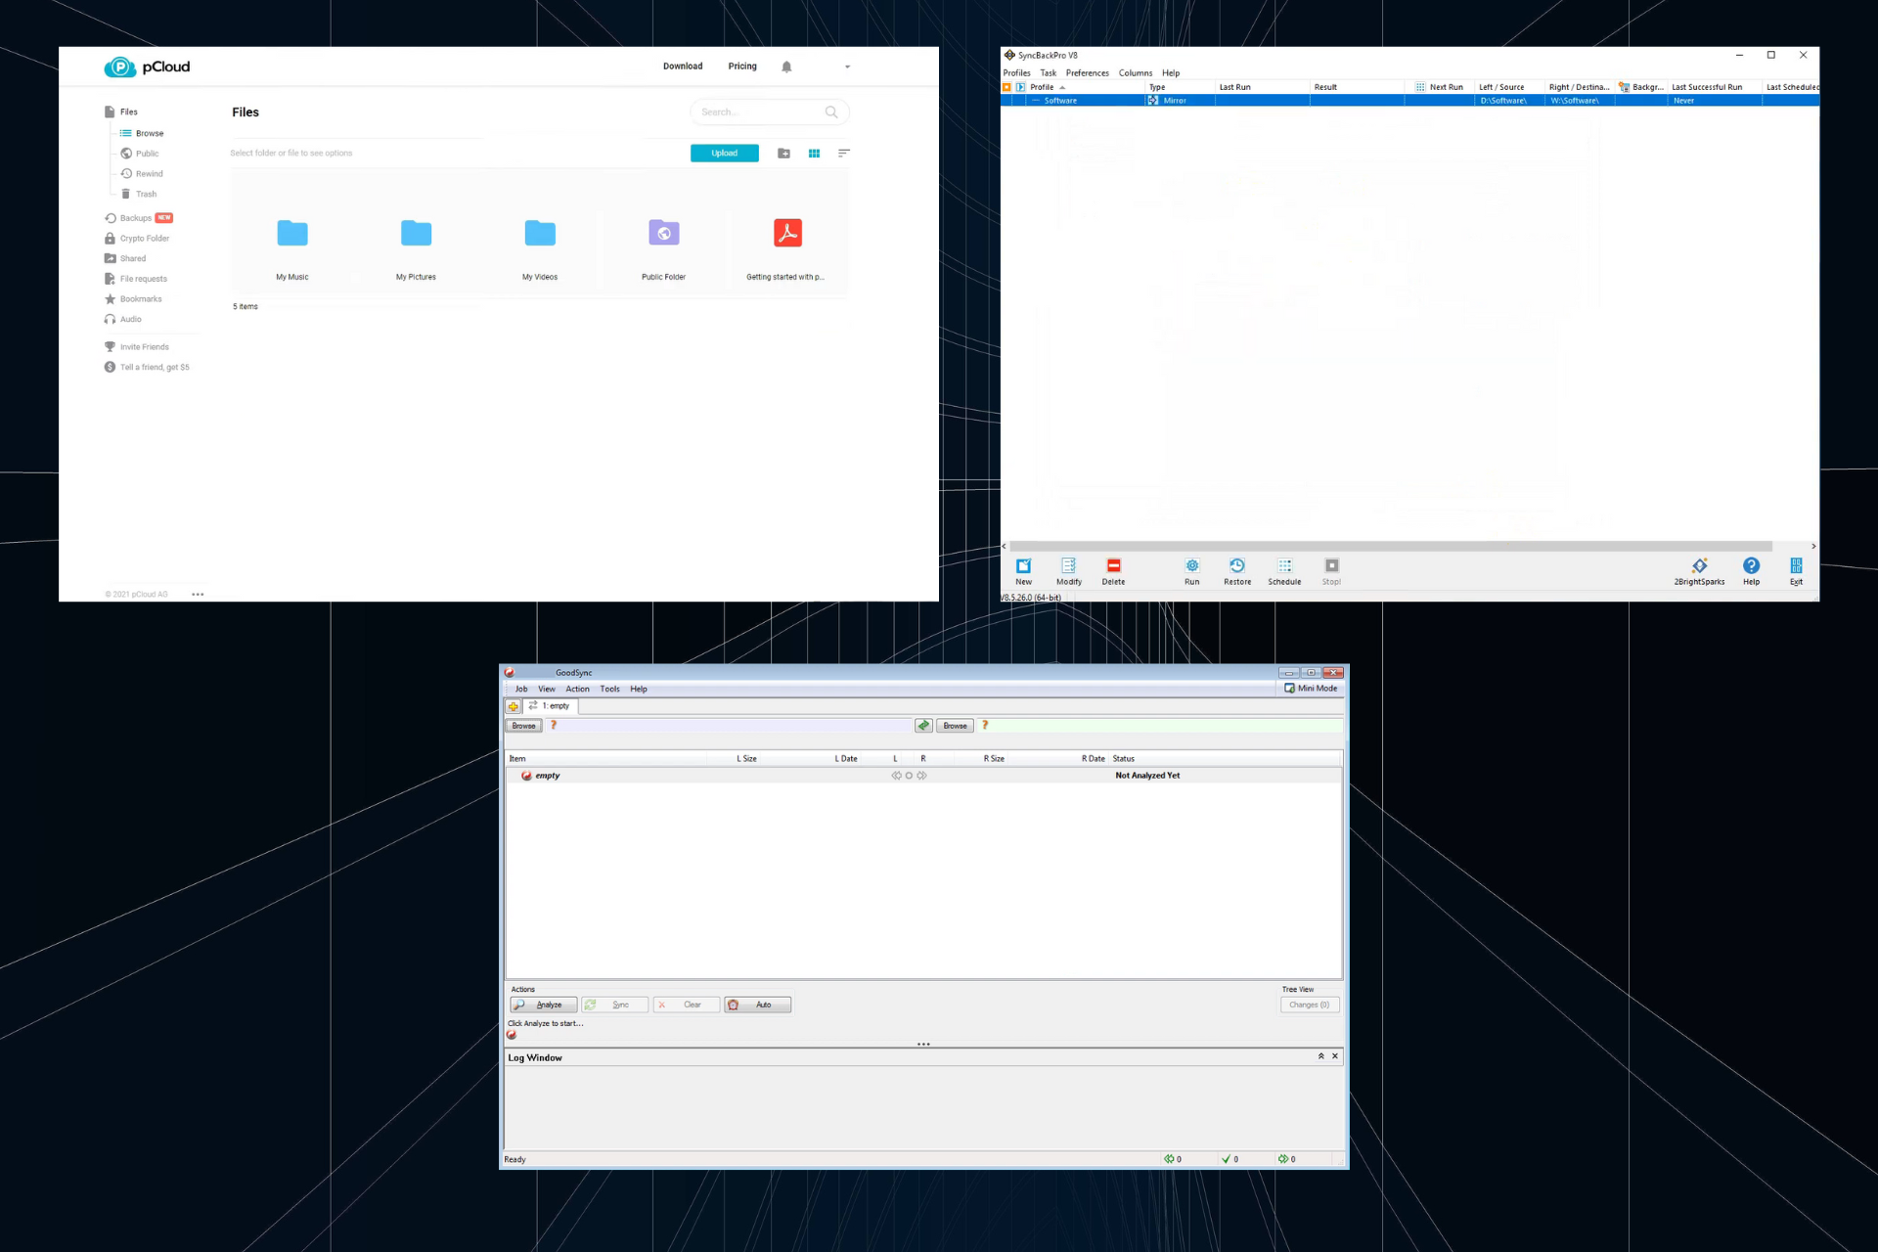Select the My Music folder

pos(292,233)
